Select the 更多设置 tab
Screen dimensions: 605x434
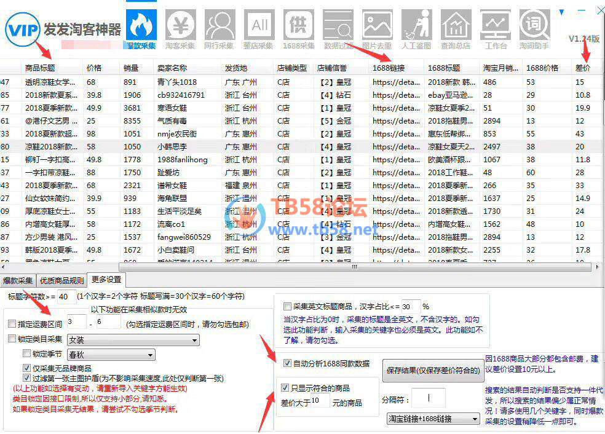[x=106, y=280]
